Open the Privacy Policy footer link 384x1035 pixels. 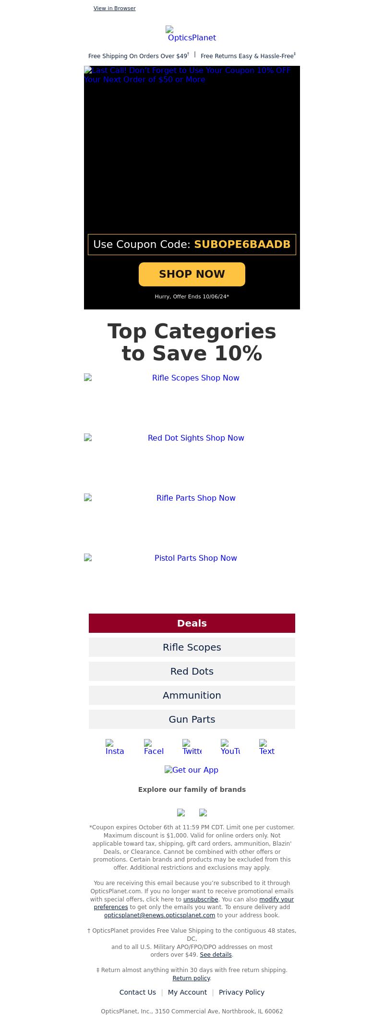click(x=241, y=992)
